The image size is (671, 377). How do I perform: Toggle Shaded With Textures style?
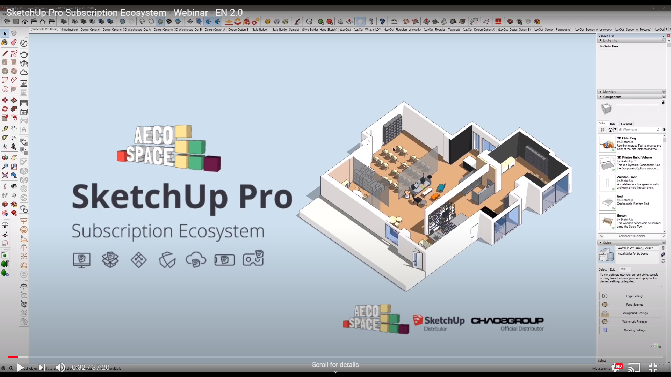[x=169, y=22]
